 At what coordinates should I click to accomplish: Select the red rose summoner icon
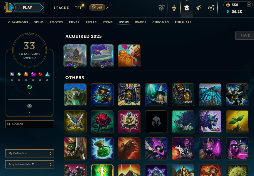102,122
